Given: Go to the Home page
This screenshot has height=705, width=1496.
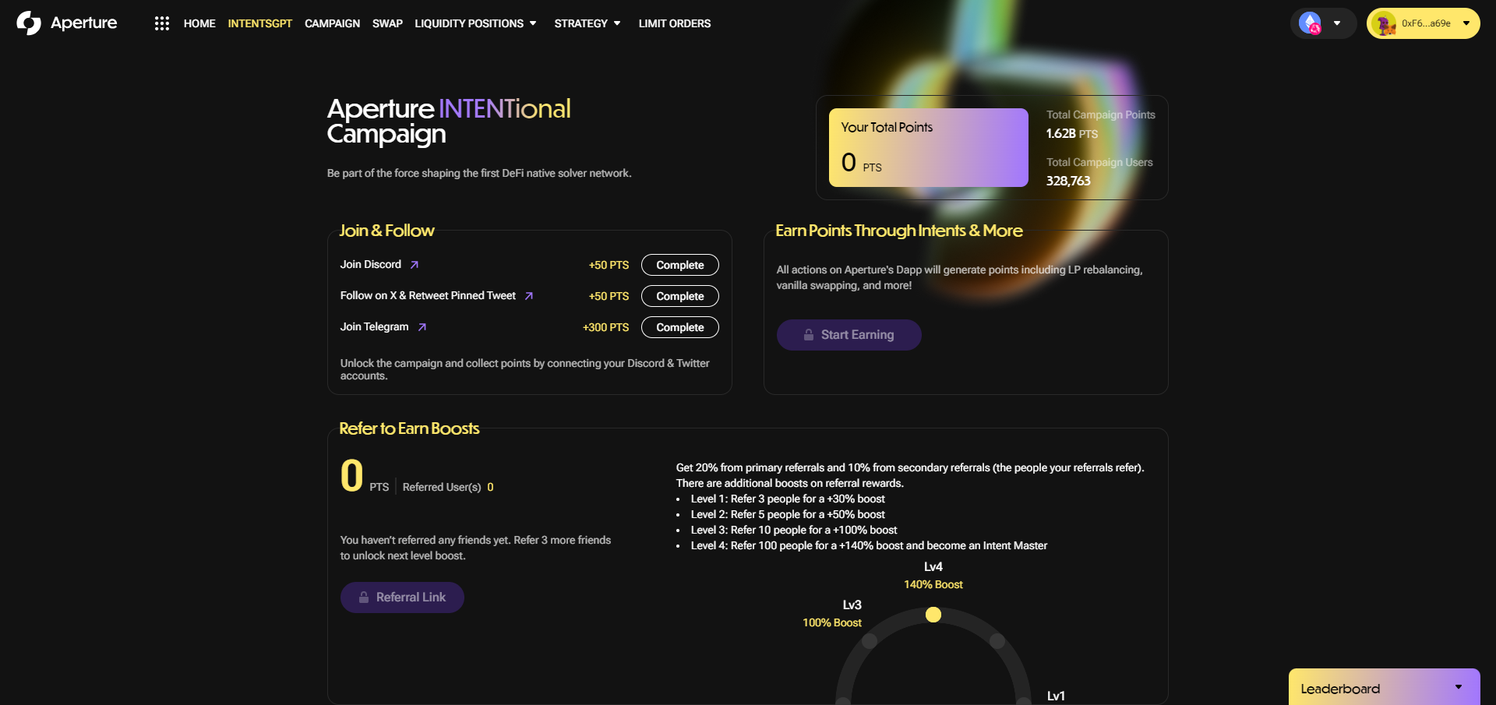Looking at the screenshot, I should pos(199,23).
